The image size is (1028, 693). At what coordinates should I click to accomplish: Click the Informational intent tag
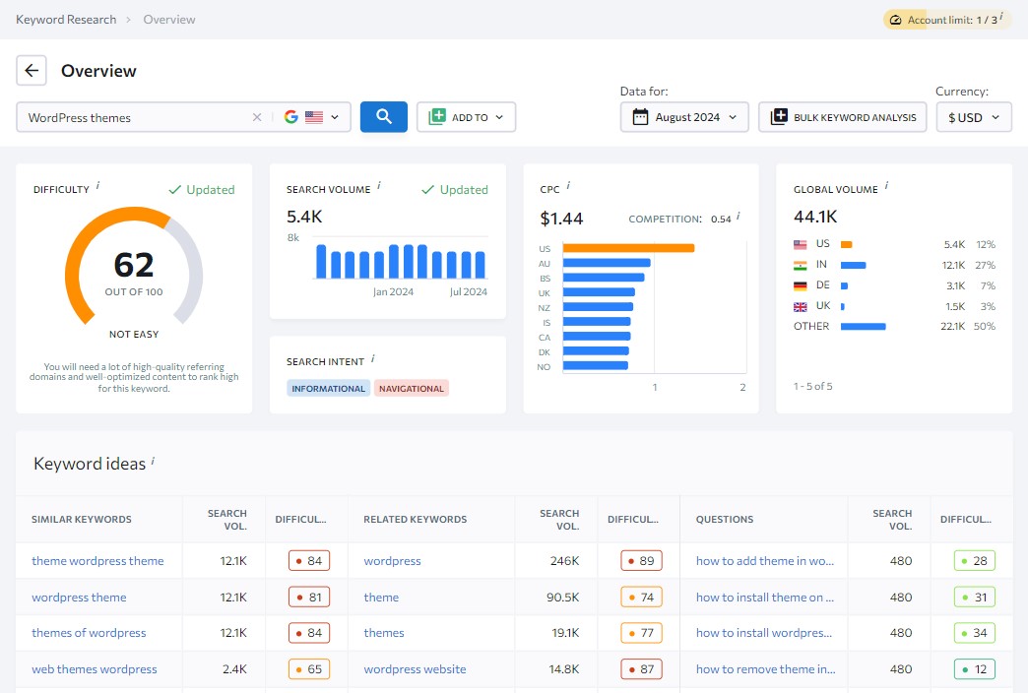[x=329, y=388]
